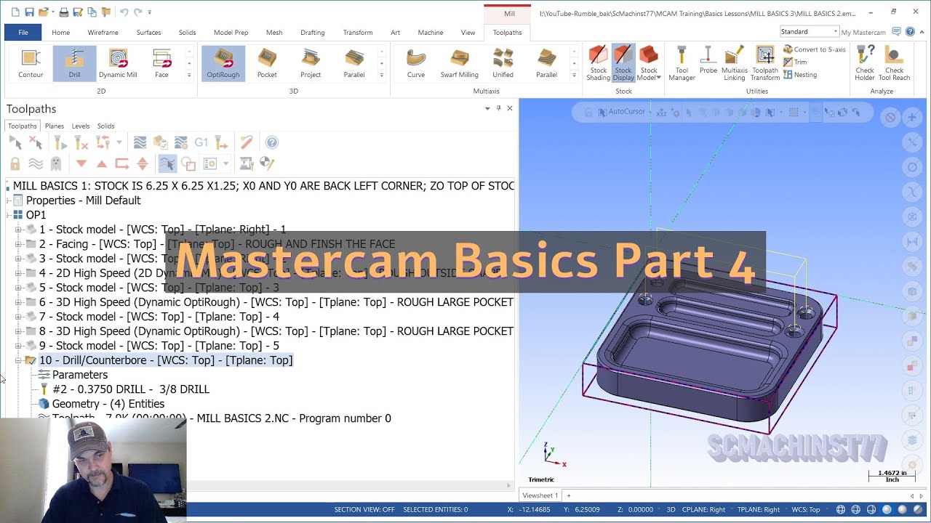Open Toolpaths panel options dropdown arrow

click(487, 108)
